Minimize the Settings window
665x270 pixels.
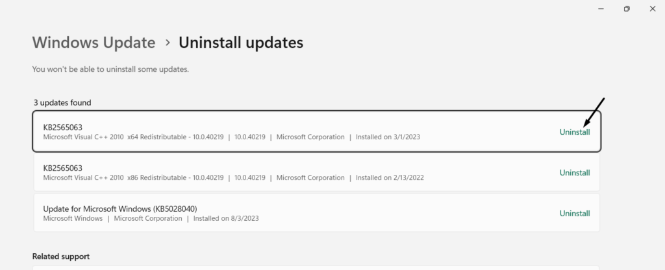pos(596,8)
